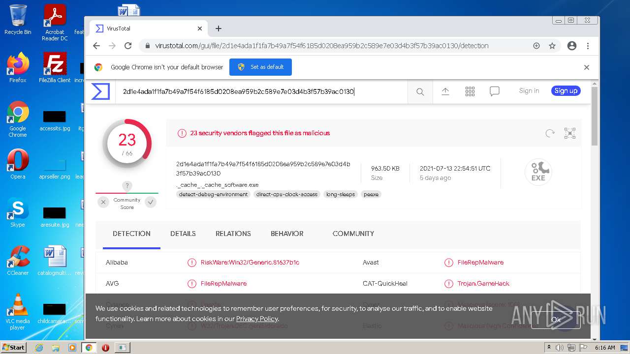Click the VirusTotal hash search field
Screen dimensions: 630x354
tap(261, 91)
